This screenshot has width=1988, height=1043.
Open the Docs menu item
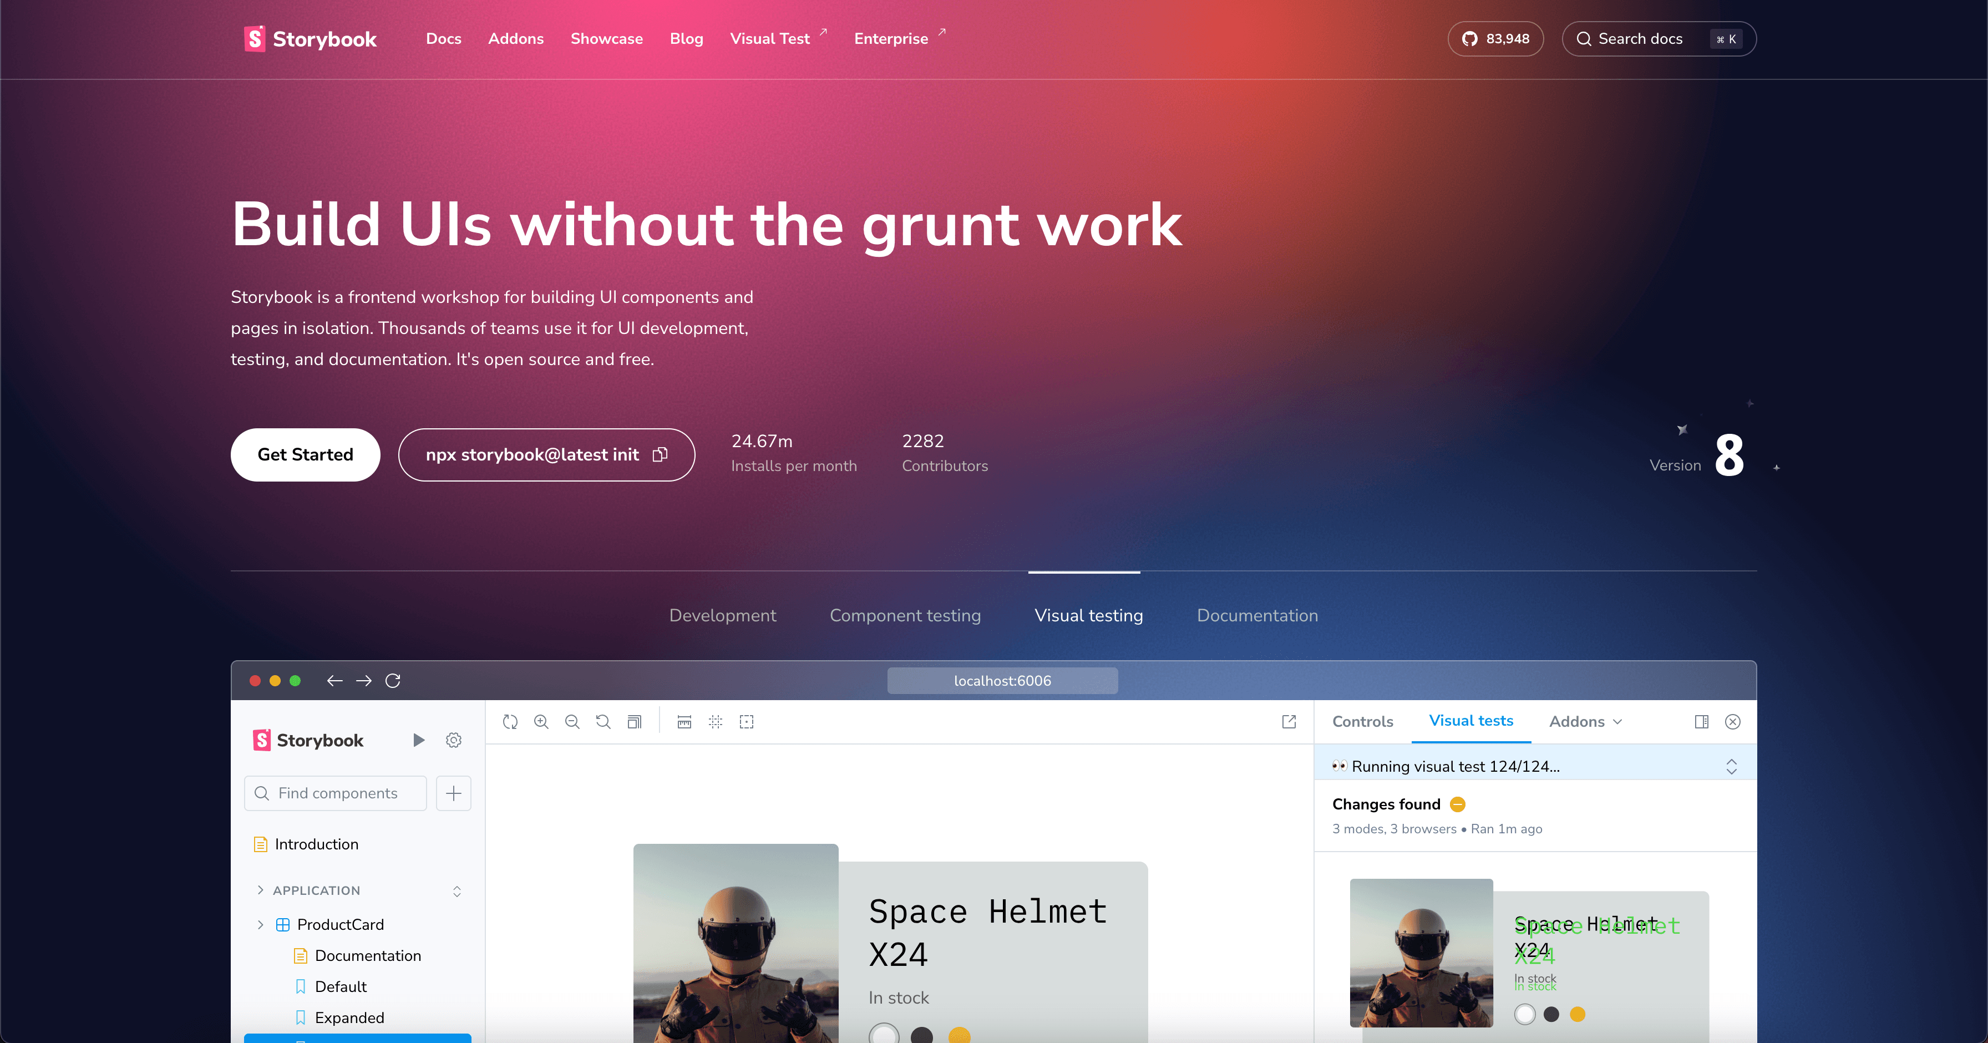(444, 39)
